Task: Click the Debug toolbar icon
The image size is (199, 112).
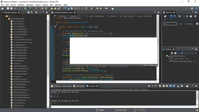Action: [x=20, y=8]
